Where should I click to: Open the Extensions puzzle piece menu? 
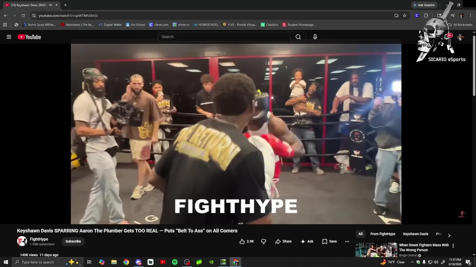pyautogui.click(x=426, y=16)
